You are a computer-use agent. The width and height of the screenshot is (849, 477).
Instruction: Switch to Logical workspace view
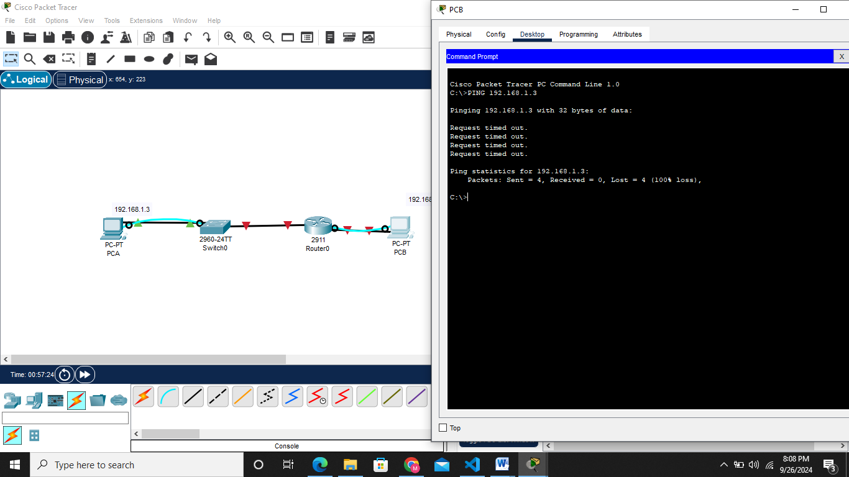(26, 79)
